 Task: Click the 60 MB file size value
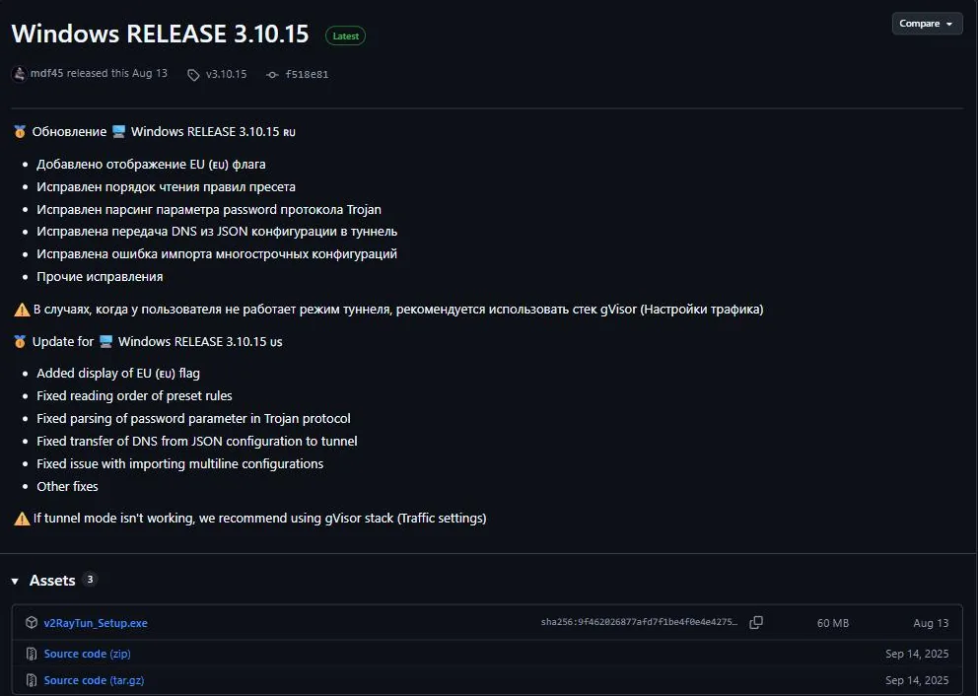[x=833, y=623]
